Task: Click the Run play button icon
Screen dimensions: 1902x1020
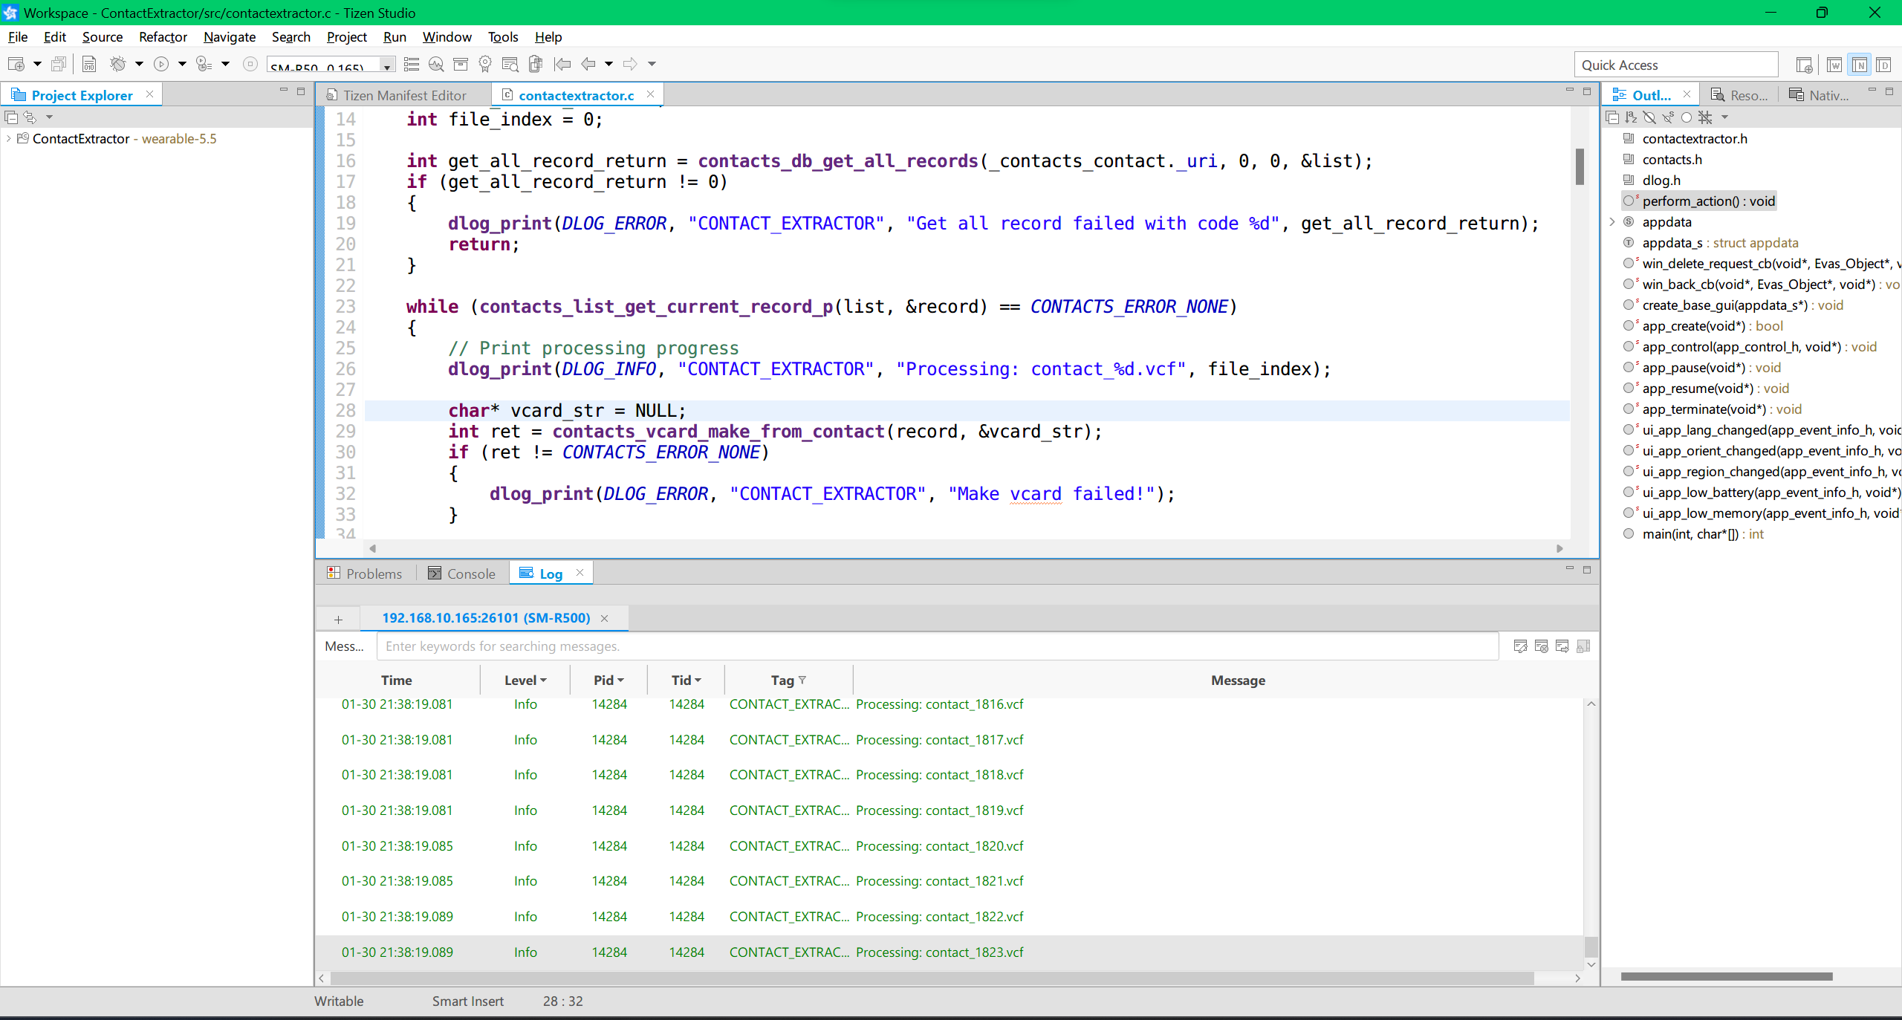Action: [x=161, y=65]
